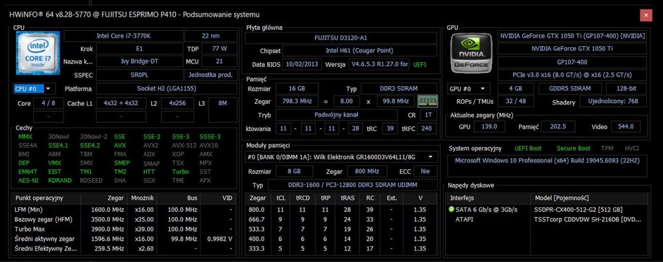663x262 pixels.
Task: Click the 800.0 MHz memory timing row
Action: click(341, 210)
